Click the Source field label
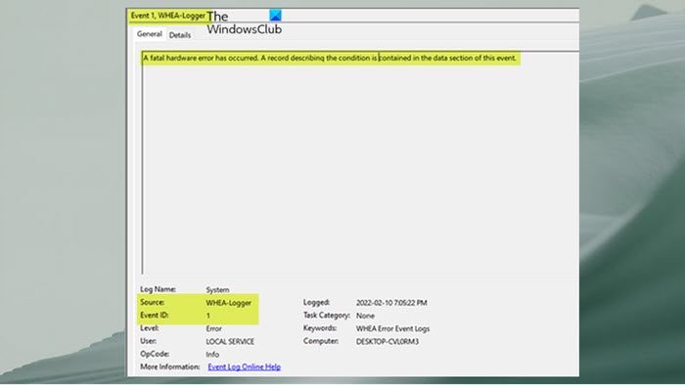Image resolution: width=685 pixels, height=385 pixels. tap(152, 302)
